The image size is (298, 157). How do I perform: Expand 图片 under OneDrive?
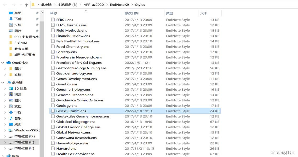5,69
